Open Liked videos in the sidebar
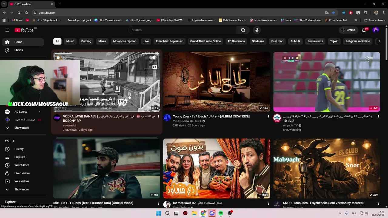This screenshot has width=388, height=218. pos(23,173)
